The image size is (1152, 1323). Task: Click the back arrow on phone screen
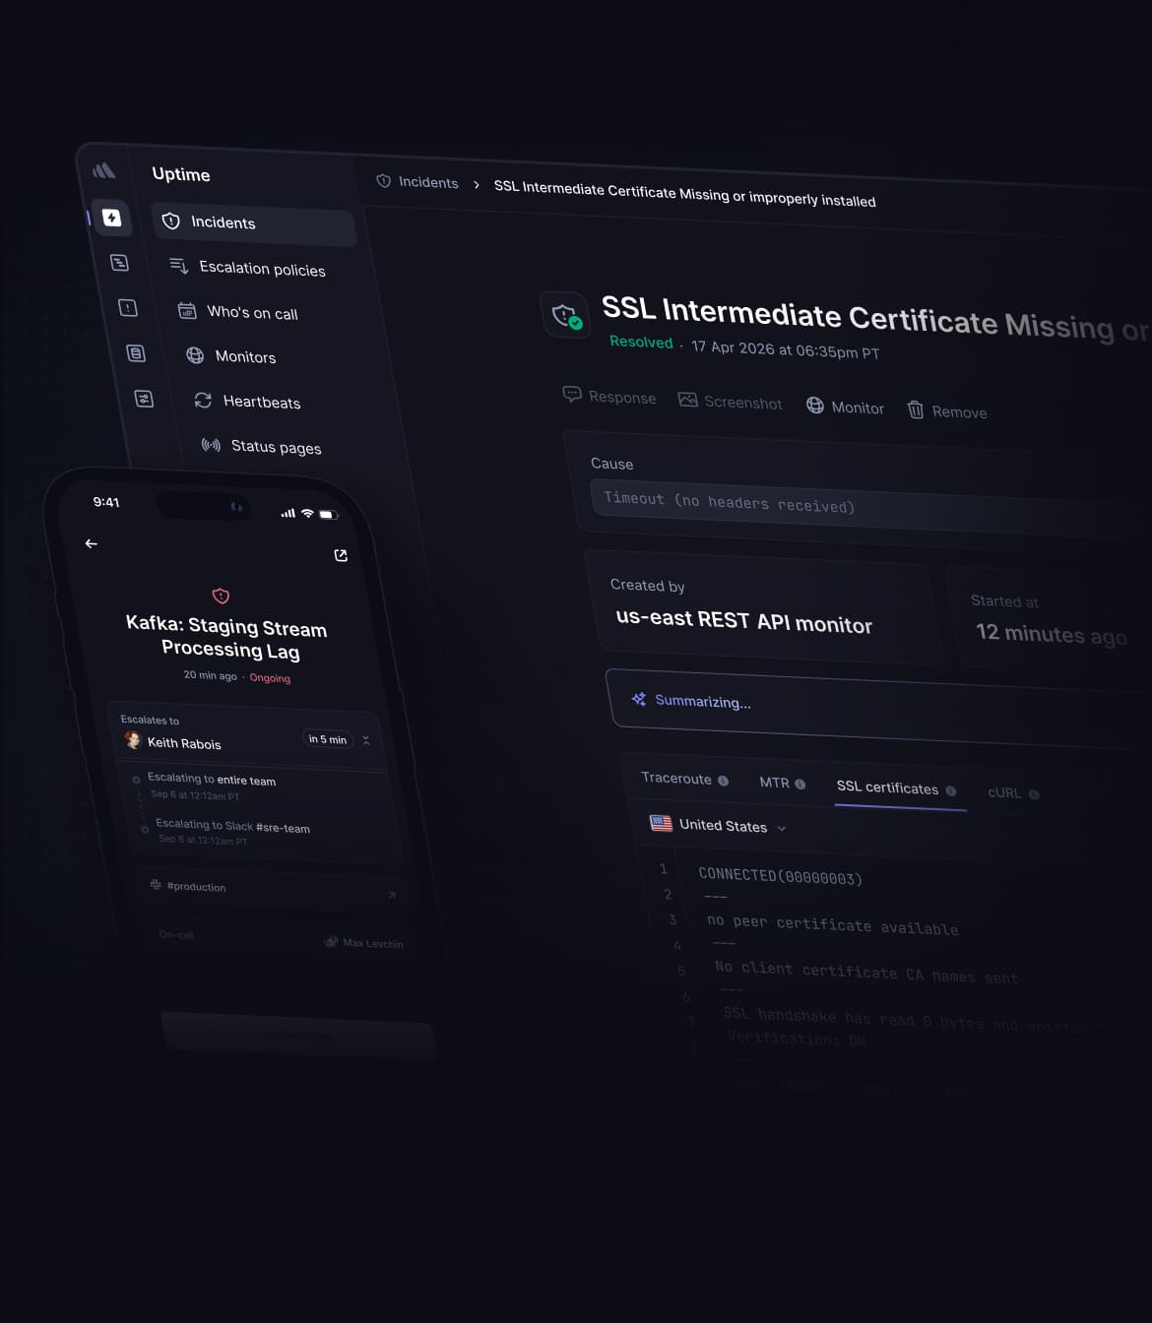click(92, 543)
